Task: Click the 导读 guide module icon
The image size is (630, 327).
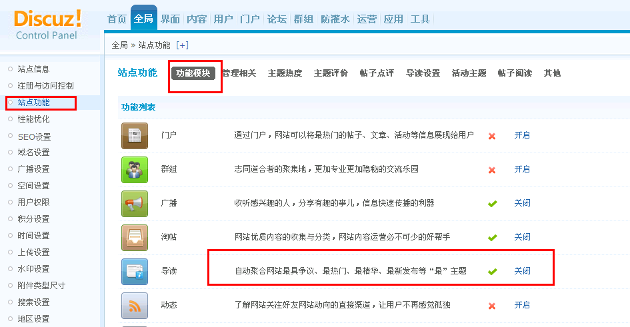Action: point(135,272)
